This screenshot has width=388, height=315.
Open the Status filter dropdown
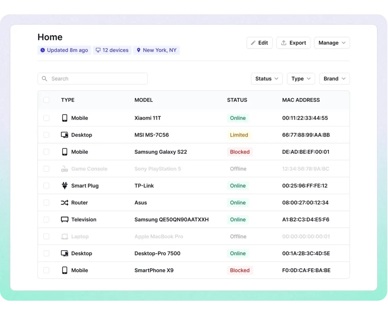pos(266,79)
